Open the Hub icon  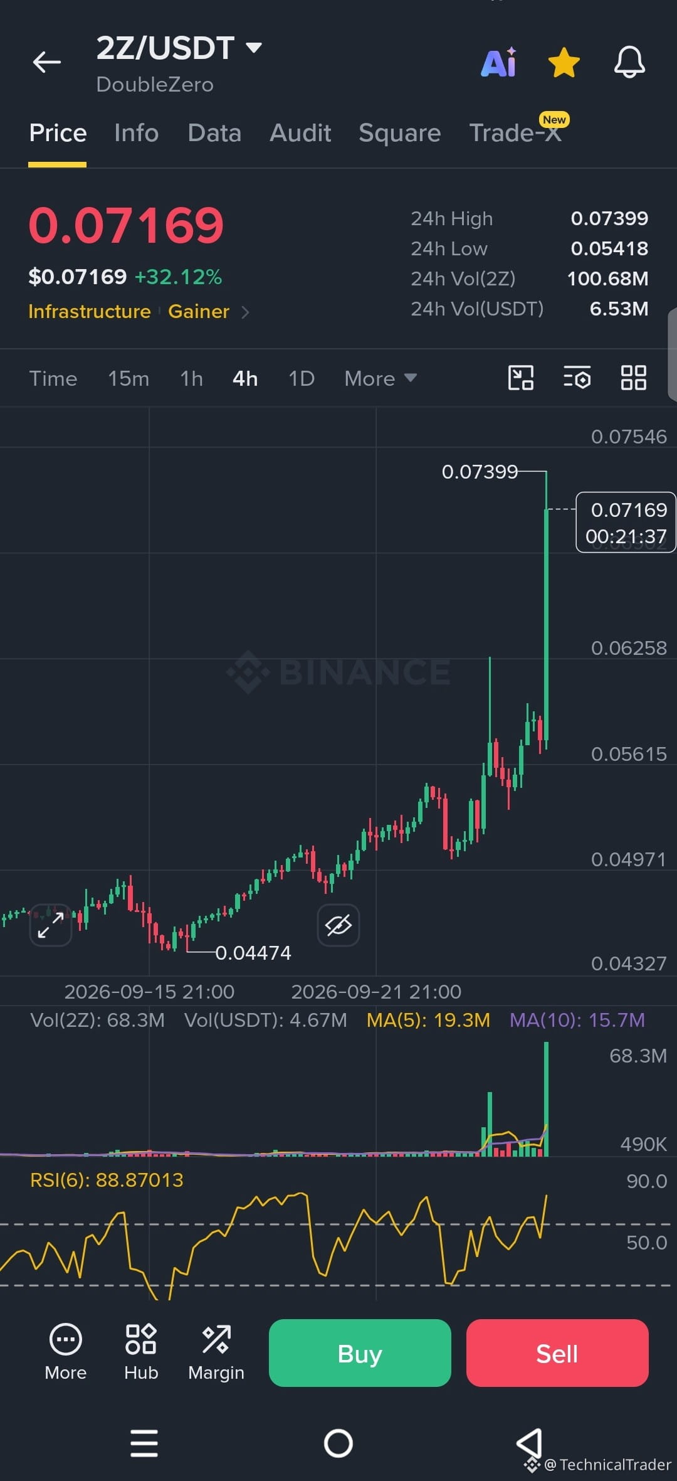[141, 1352]
